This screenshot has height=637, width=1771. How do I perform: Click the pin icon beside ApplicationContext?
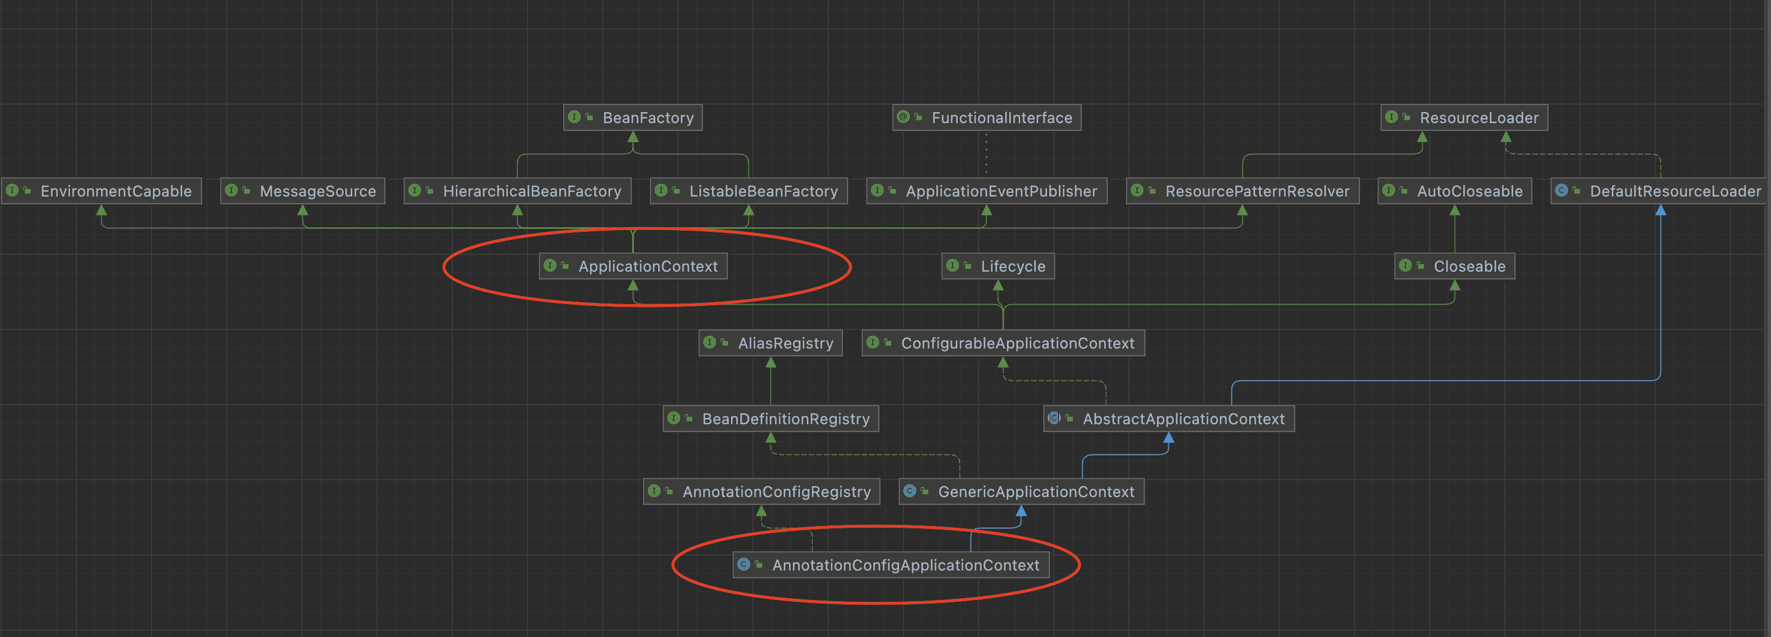coord(566,266)
